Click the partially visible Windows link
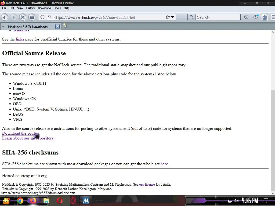Viewport: 275px width, 206px height. click(x=21, y=31)
